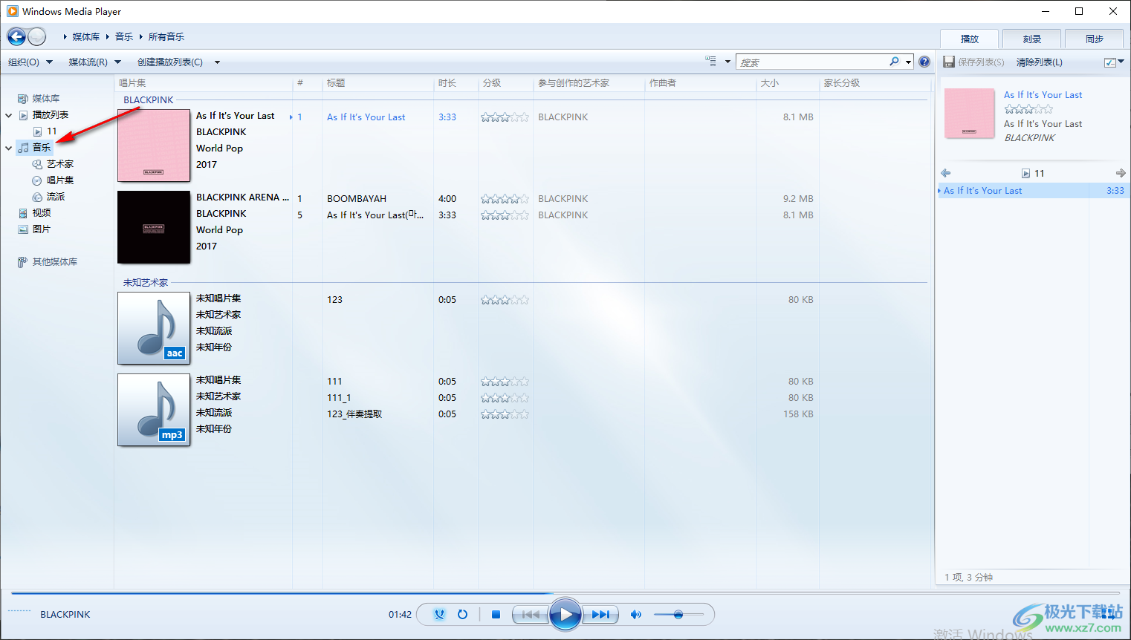Screen dimensions: 1131x640
Task: Select track 111_1 in list
Action: (339, 398)
